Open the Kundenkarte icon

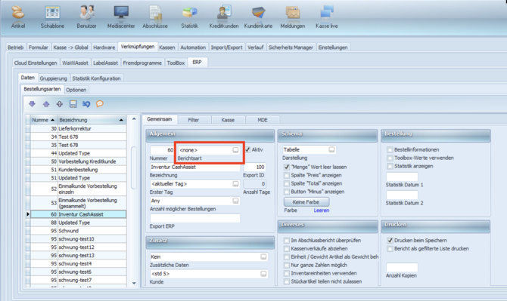(x=258, y=13)
